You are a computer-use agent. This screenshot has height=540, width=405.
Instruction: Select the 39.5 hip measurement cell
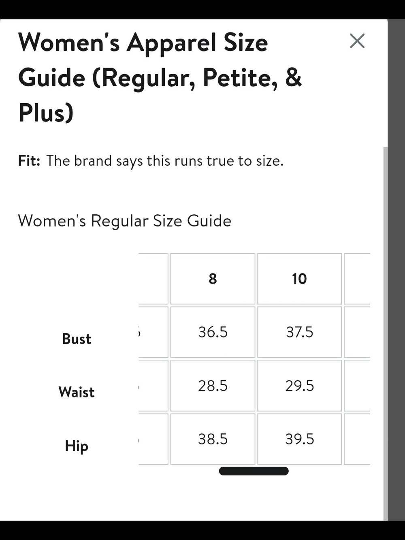[299, 439]
